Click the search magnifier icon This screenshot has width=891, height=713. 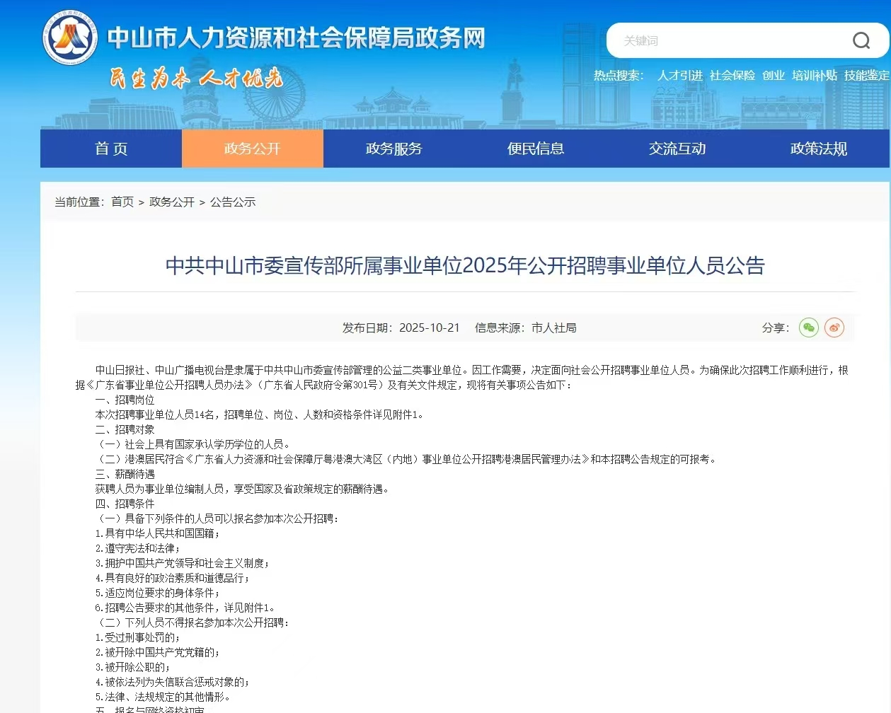[x=861, y=40]
